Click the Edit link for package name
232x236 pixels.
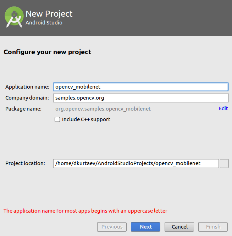click(223, 108)
